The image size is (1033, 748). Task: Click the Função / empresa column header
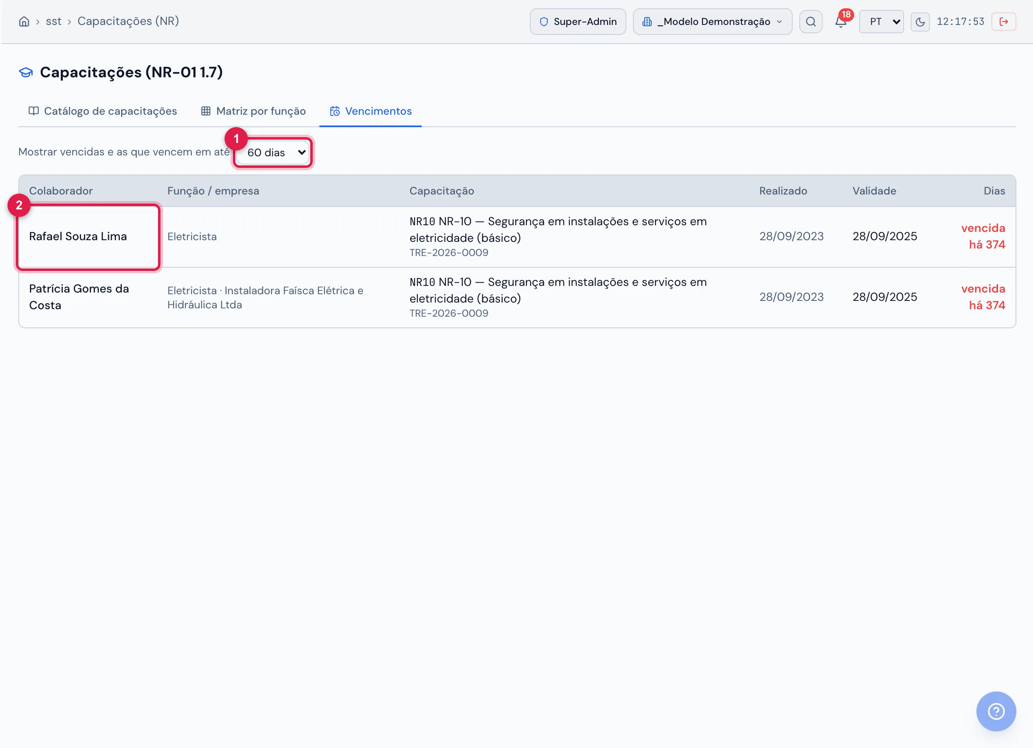(213, 191)
